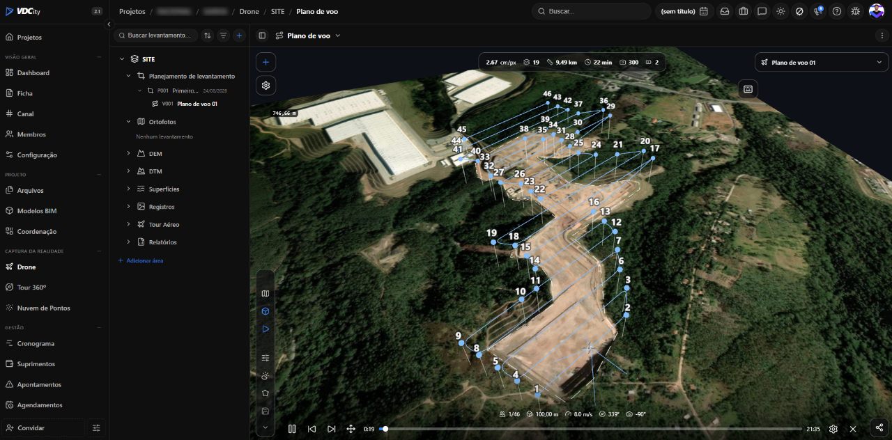The image size is (892, 440).
Task: Open the three-dot more options menu
Action: pyautogui.click(x=882, y=36)
